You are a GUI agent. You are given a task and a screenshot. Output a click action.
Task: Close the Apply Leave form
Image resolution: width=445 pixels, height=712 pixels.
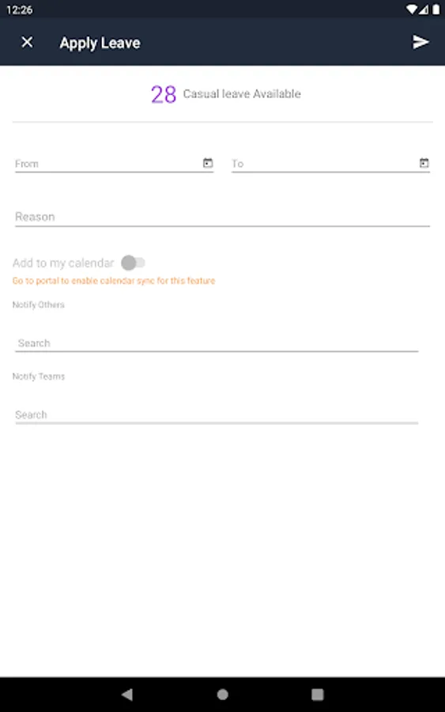pyautogui.click(x=27, y=42)
